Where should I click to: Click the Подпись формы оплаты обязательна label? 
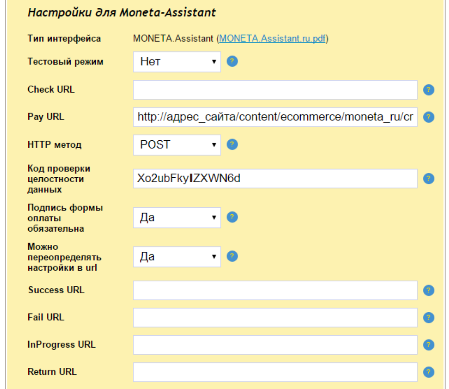(x=65, y=218)
